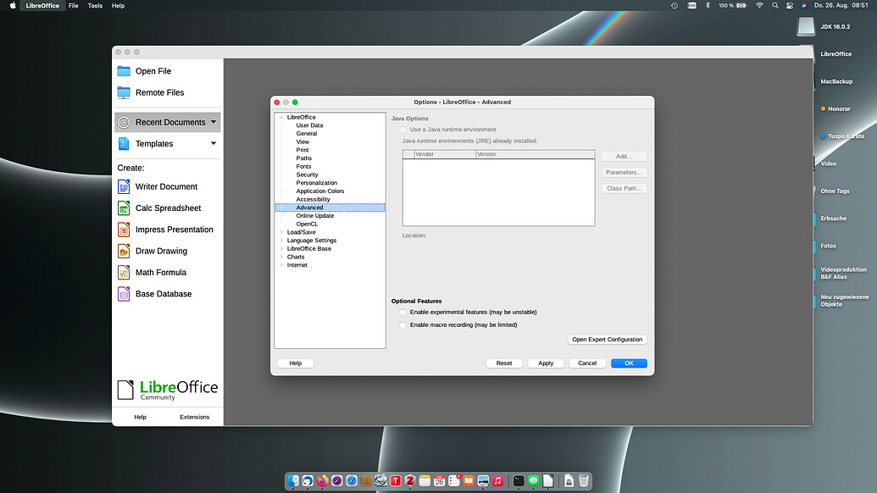Open Finder from the Dock
Screen dimensions: 877x493
point(293,480)
